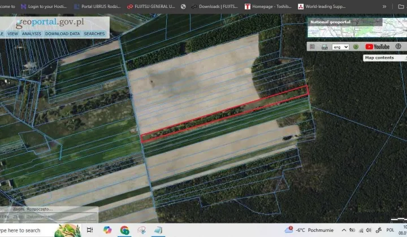Image resolution: width=407 pixels, height=237 pixels.
Task: Open Copilot from the taskbar
Action: tap(108, 230)
